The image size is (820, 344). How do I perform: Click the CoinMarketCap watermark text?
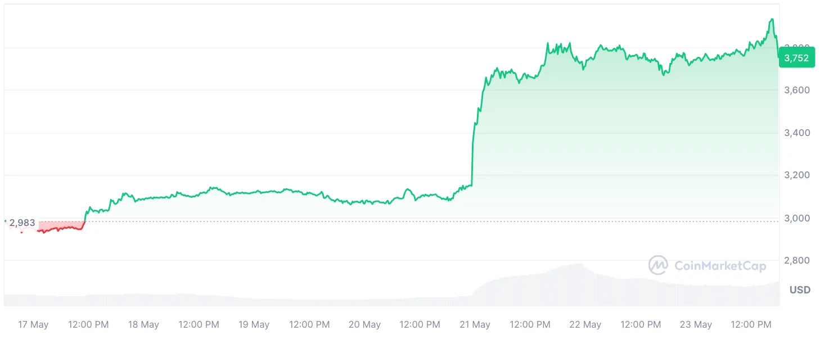pos(720,266)
